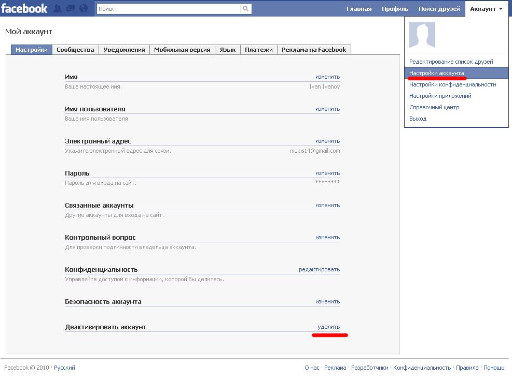Switch to the Уведомления tab

point(125,49)
